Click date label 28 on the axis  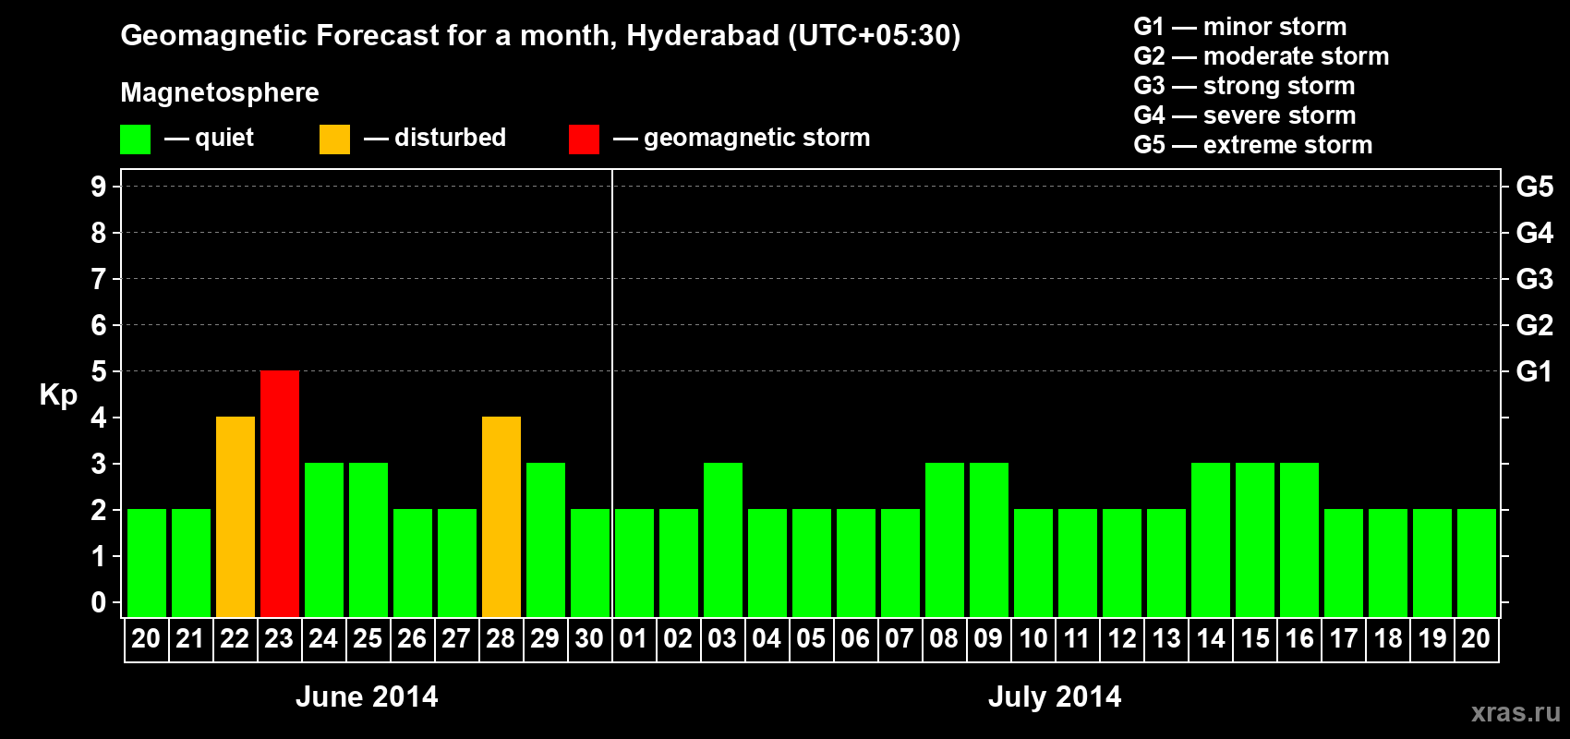pos(501,639)
